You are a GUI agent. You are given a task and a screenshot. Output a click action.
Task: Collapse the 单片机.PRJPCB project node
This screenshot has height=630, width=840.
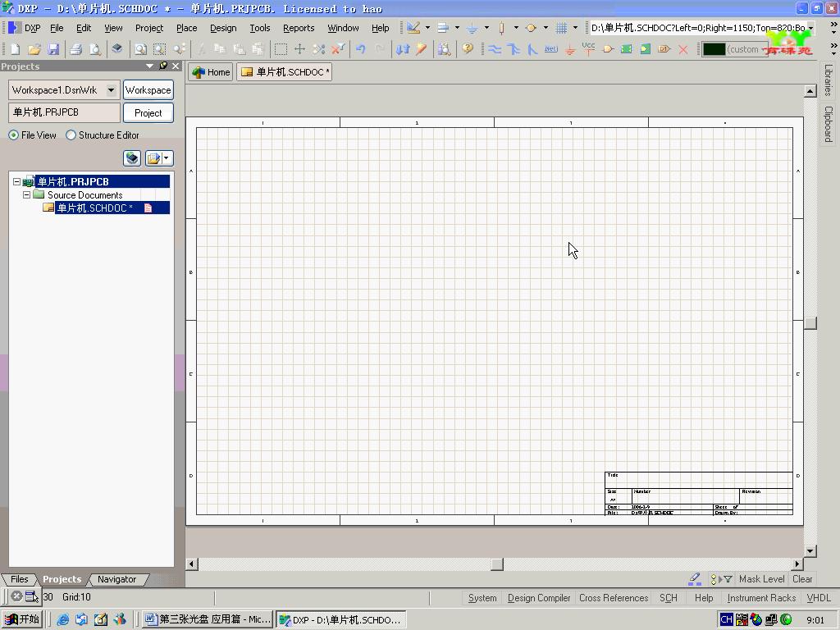pos(16,181)
